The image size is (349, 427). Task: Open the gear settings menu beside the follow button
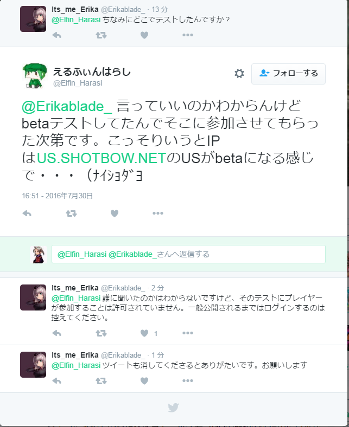click(239, 74)
